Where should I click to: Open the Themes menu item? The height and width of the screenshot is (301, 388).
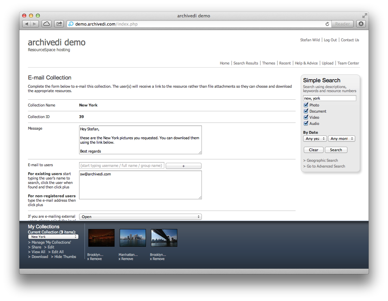tap(268, 63)
